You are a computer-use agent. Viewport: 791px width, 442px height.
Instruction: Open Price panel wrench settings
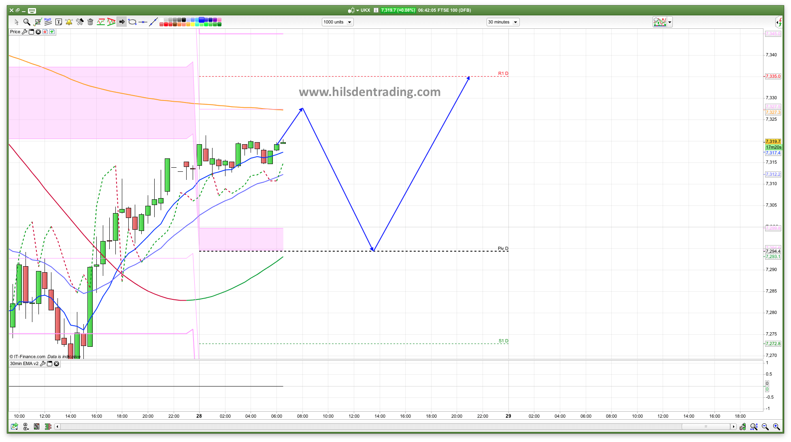pyautogui.click(x=24, y=32)
